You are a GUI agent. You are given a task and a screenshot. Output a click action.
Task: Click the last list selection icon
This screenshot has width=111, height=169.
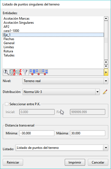[45, 72]
